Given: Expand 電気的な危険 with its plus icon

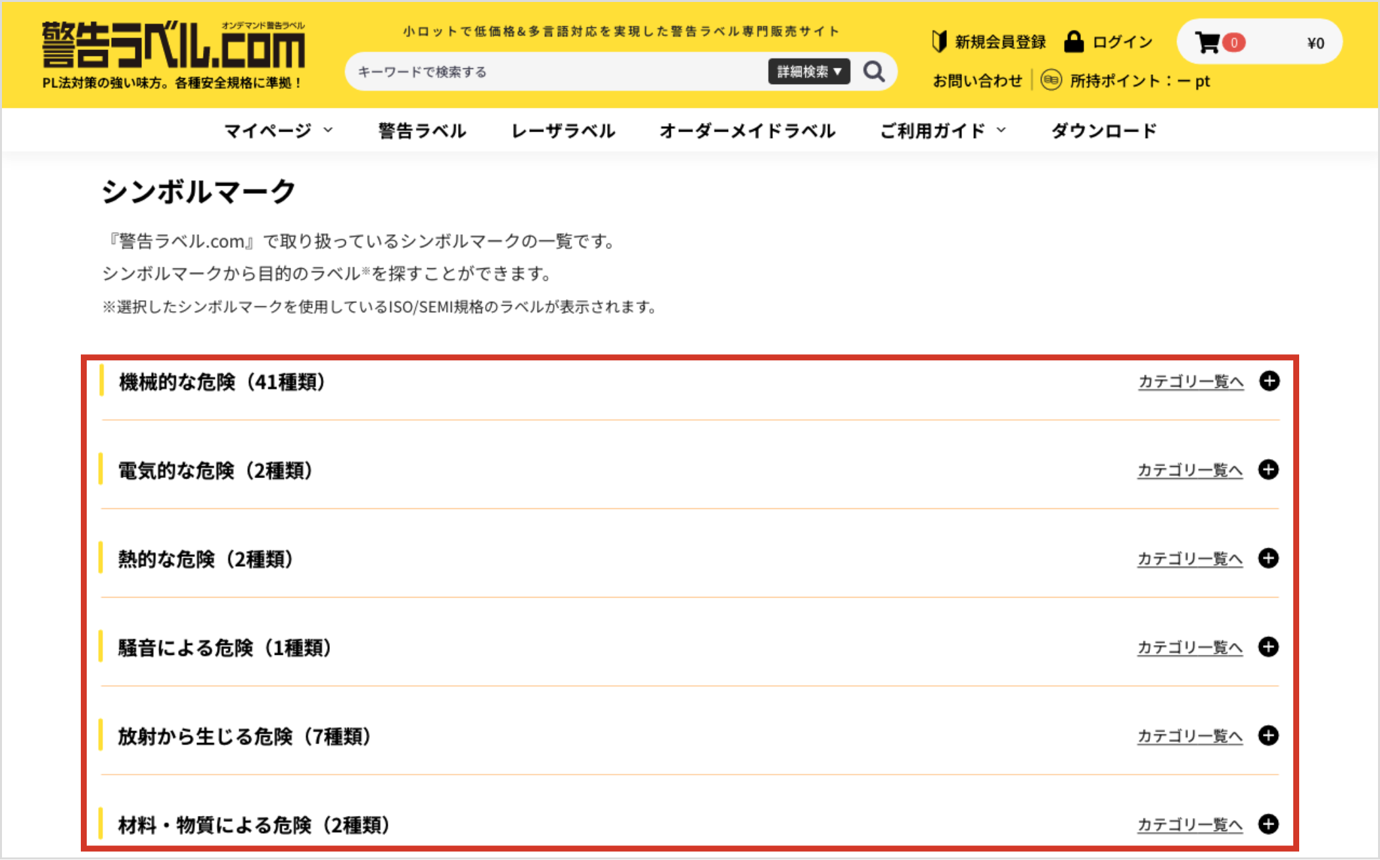Looking at the screenshot, I should pyautogui.click(x=1270, y=469).
